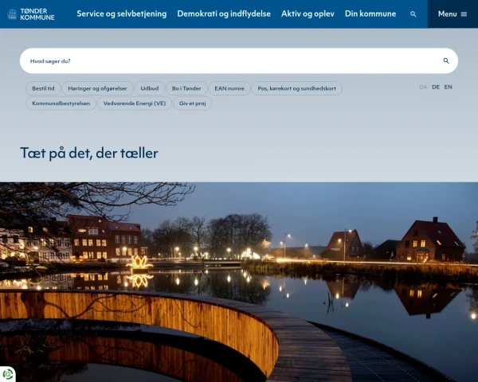Click the search bar magnifier icon
The height and width of the screenshot is (382, 478).
446,60
